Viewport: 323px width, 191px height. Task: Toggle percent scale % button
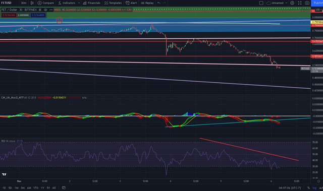(308, 187)
